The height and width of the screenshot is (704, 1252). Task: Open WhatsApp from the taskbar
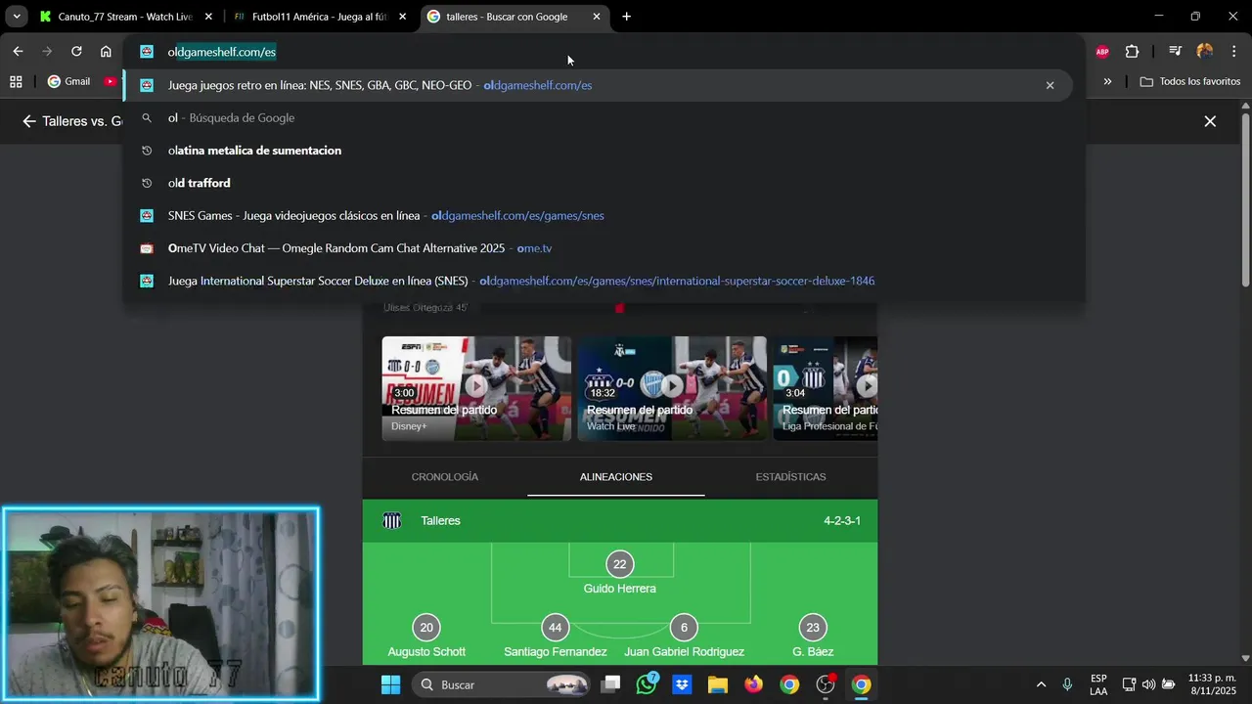pyautogui.click(x=647, y=684)
